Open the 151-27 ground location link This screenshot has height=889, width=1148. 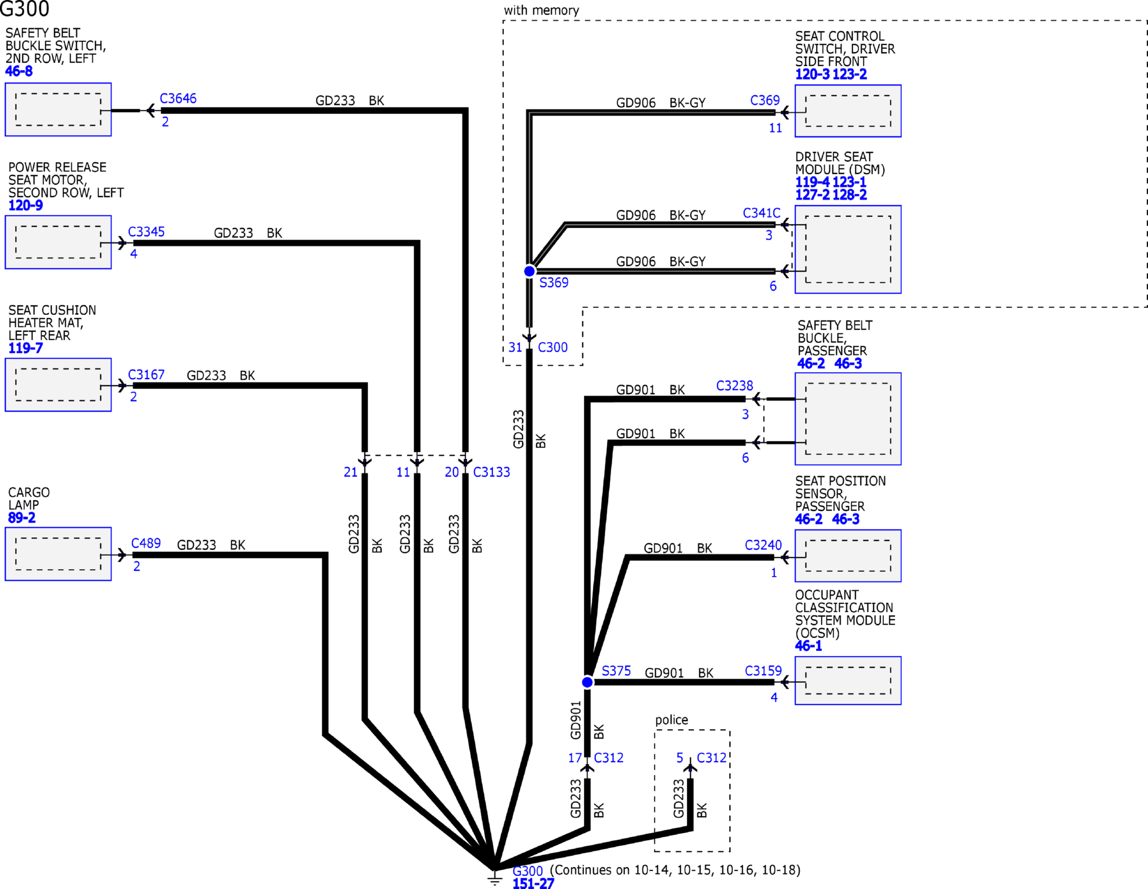[533, 884]
